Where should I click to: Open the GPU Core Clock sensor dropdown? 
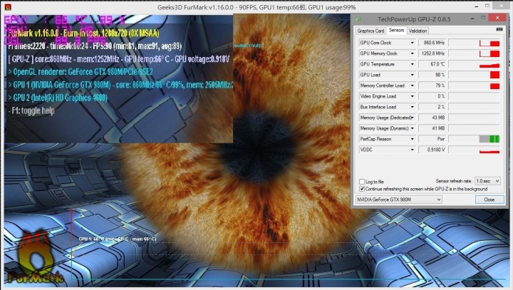point(413,43)
